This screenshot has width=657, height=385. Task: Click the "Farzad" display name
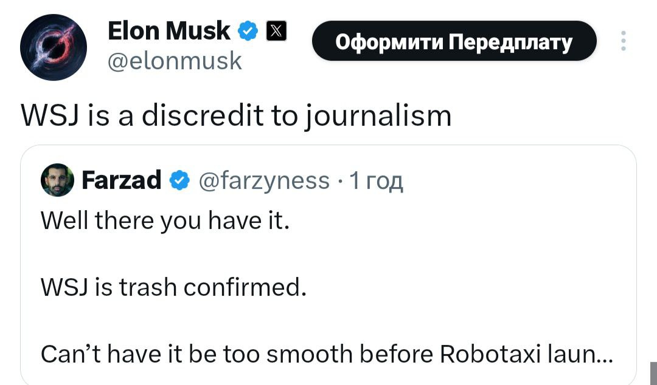coord(121,180)
